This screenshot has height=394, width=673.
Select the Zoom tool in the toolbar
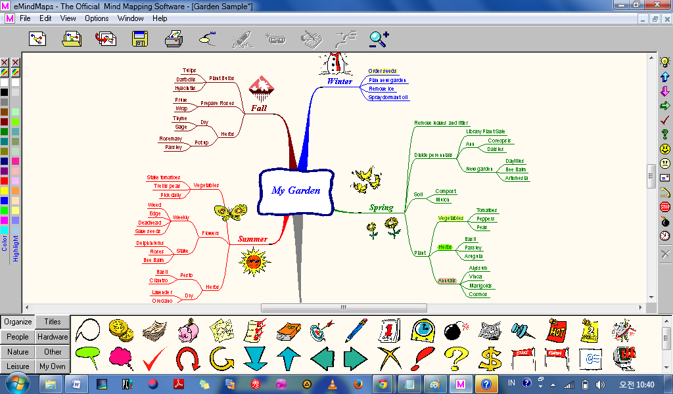point(377,39)
